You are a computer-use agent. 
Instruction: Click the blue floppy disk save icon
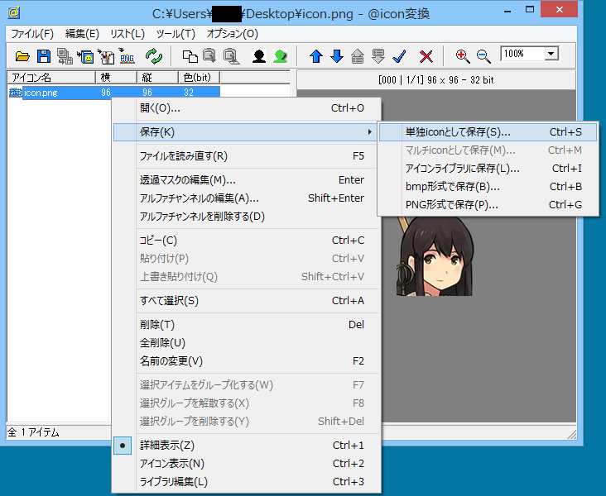(x=43, y=56)
